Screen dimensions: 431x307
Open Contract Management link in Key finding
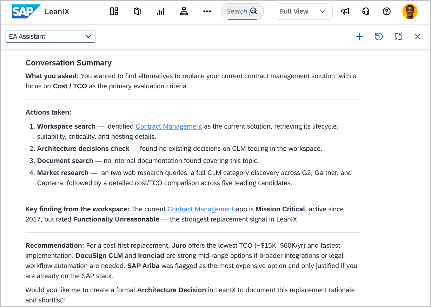pos(200,209)
